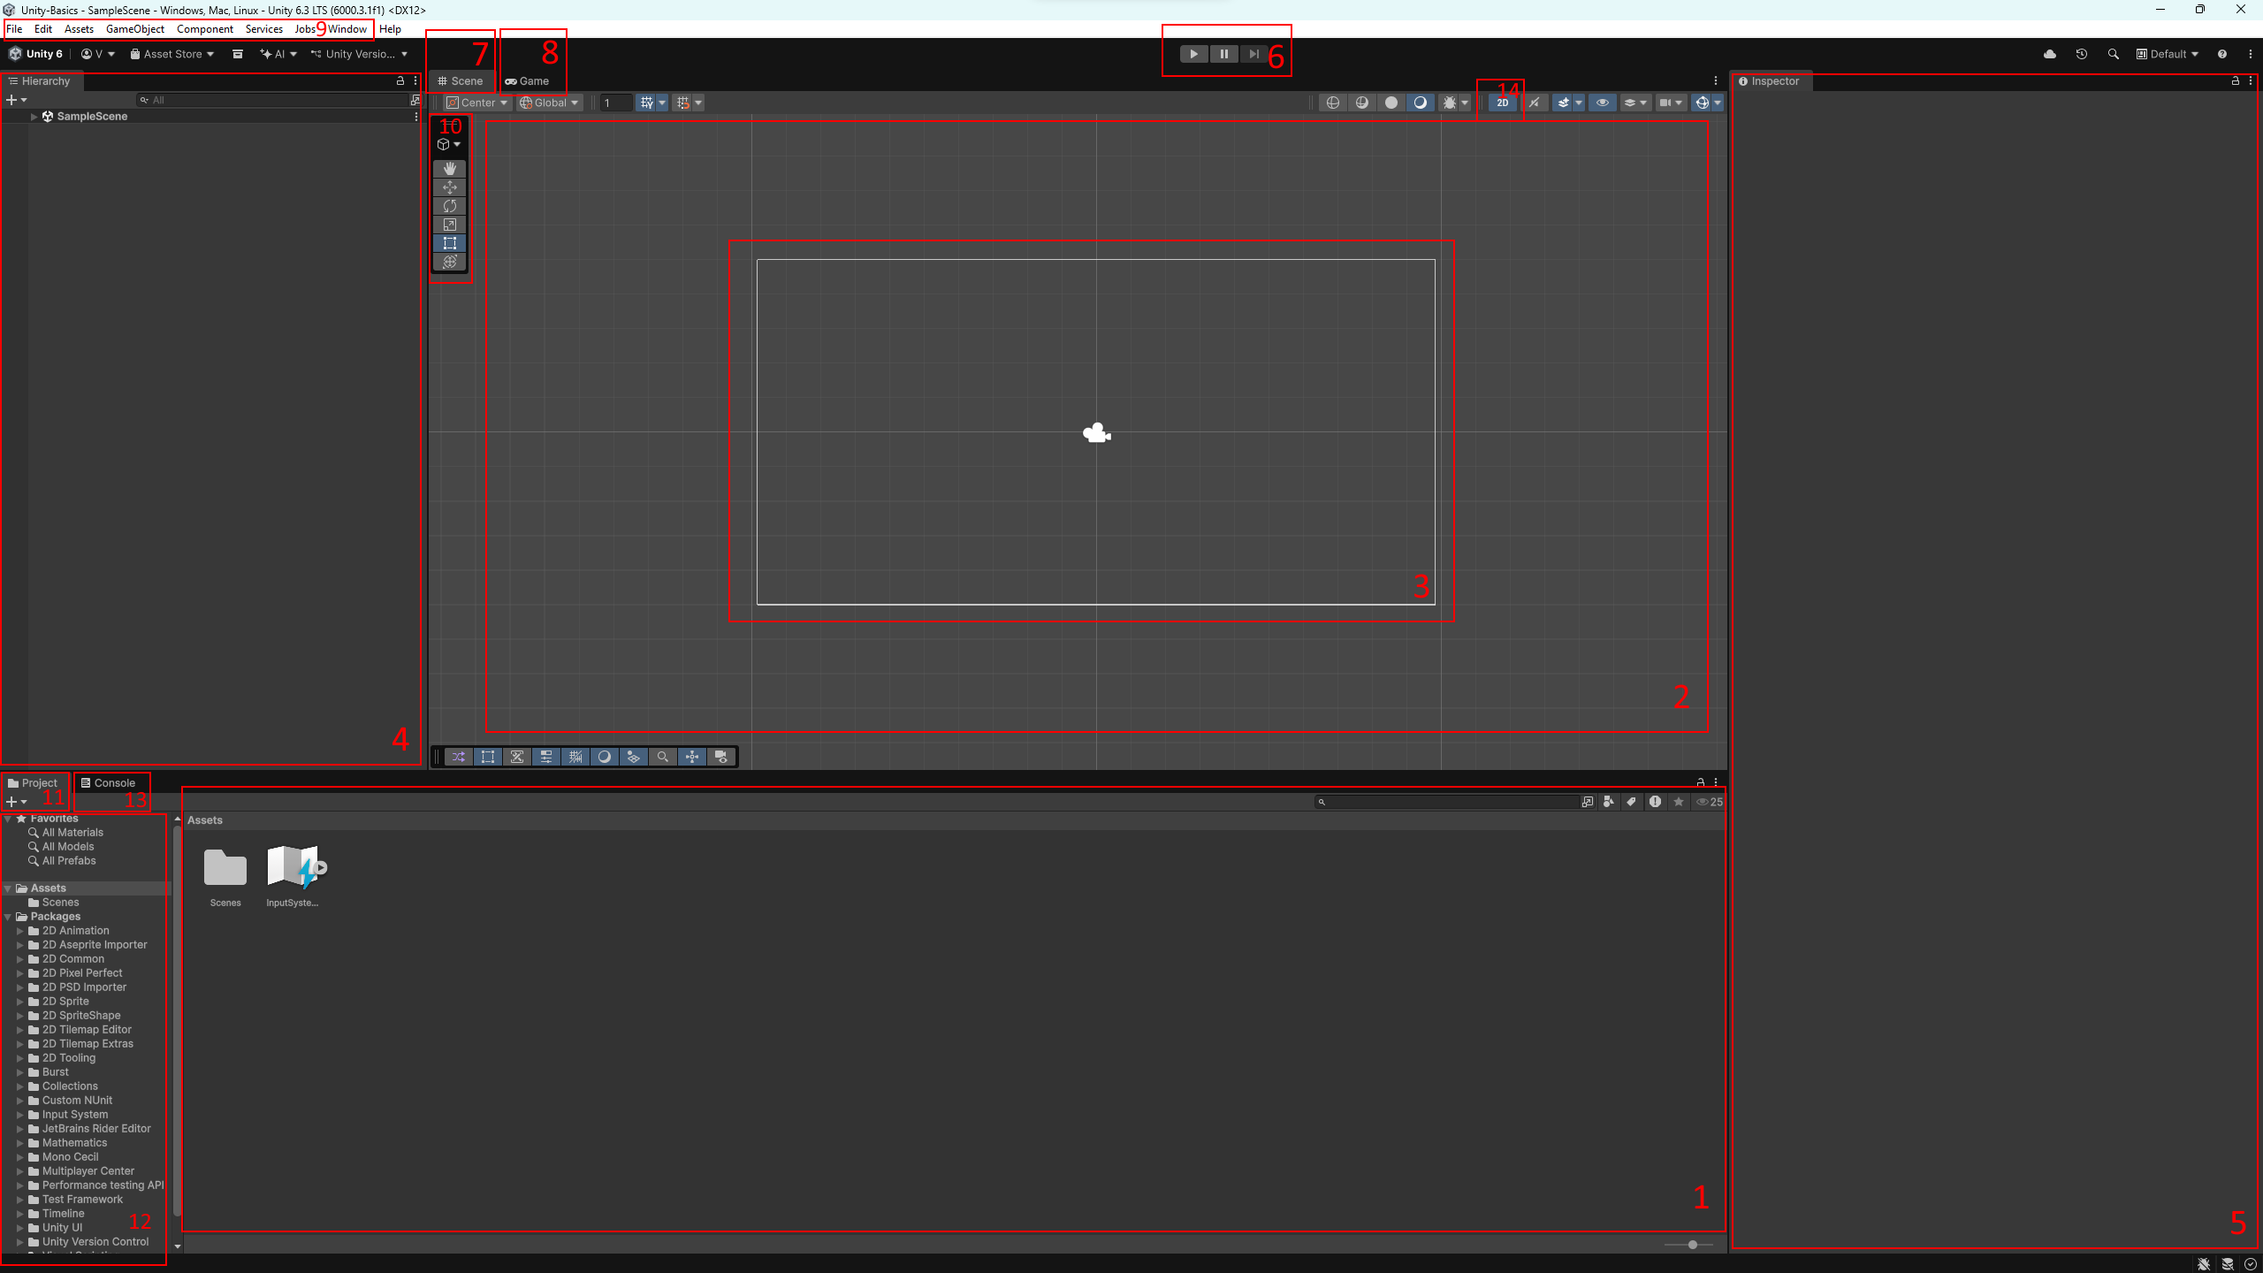
Task: Open the Asset Store button
Action: [172, 54]
